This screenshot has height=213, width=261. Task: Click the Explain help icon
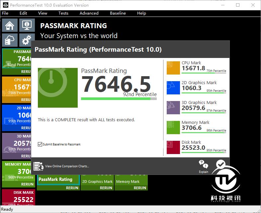pyautogui.click(x=204, y=166)
